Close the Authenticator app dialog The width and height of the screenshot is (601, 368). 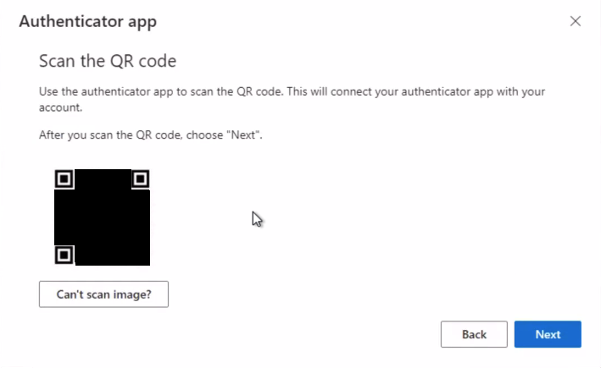click(575, 21)
